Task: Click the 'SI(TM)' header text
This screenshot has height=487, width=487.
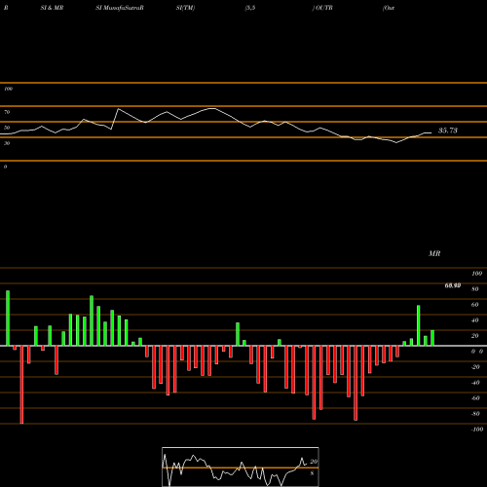Action: click(x=185, y=8)
